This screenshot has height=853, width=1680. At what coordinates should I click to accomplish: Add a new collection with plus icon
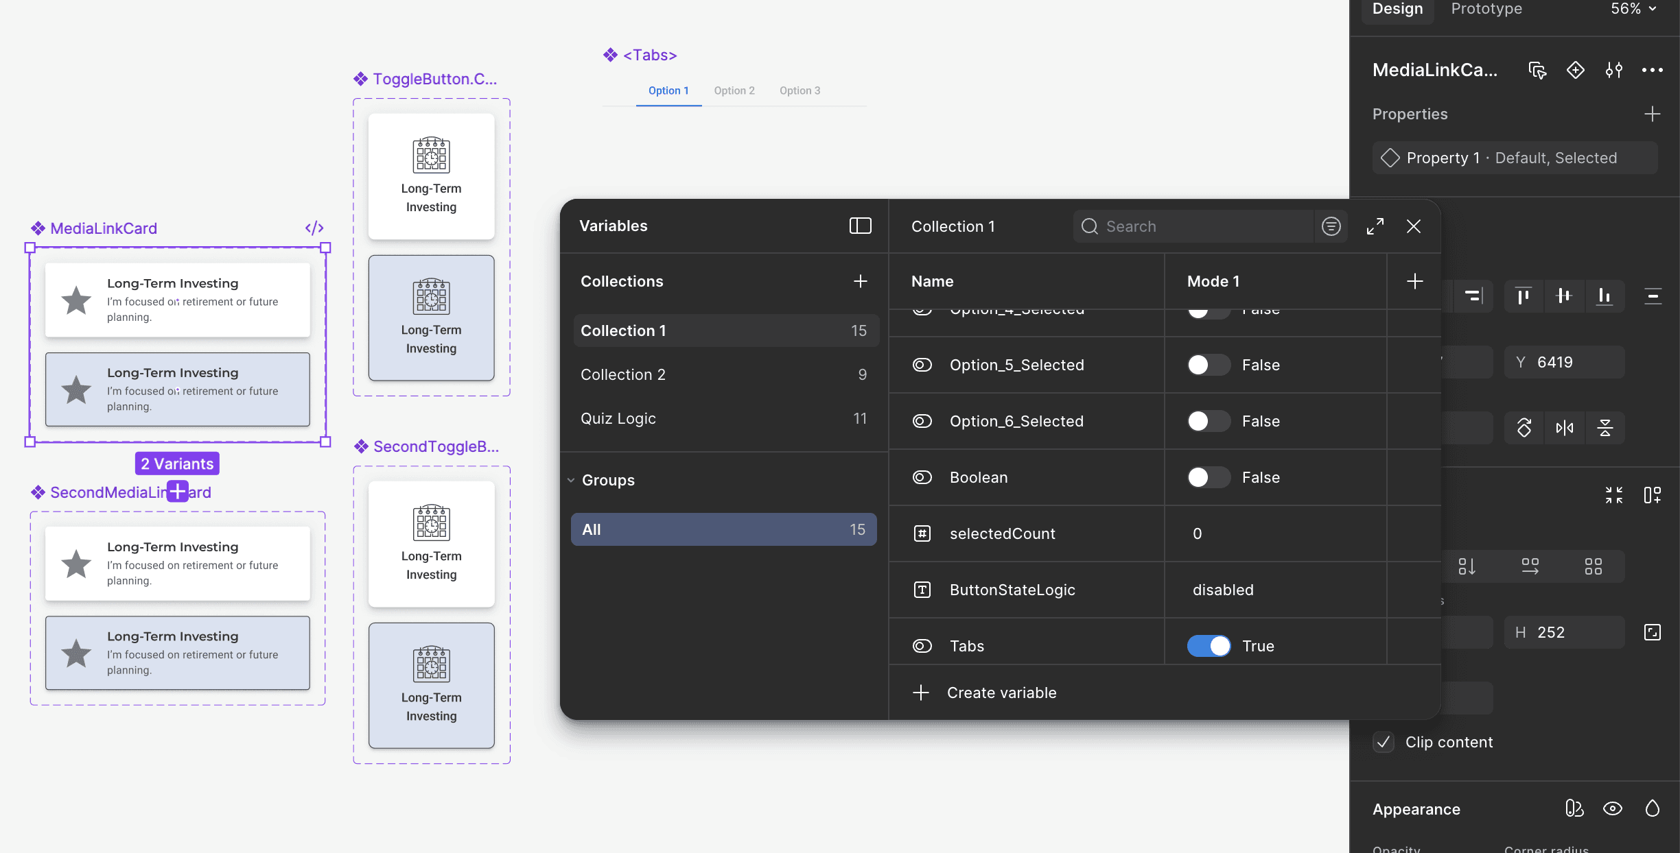click(x=860, y=281)
